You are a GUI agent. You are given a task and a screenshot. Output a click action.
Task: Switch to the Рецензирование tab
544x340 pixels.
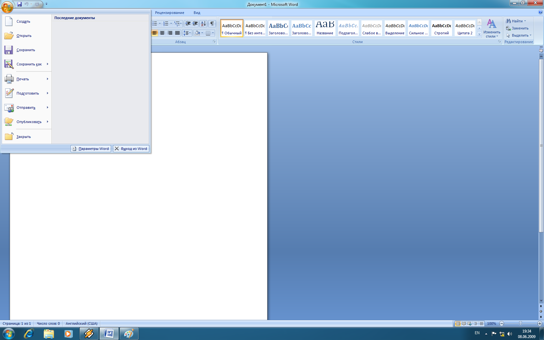pos(170,13)
